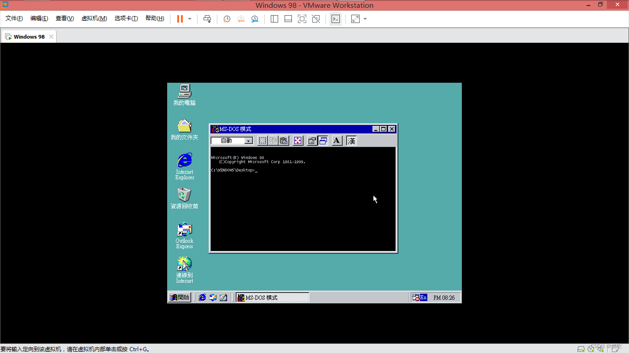
Task: Open the display-stretch dropdown at the toolbar's right
Action: (365, 19)
